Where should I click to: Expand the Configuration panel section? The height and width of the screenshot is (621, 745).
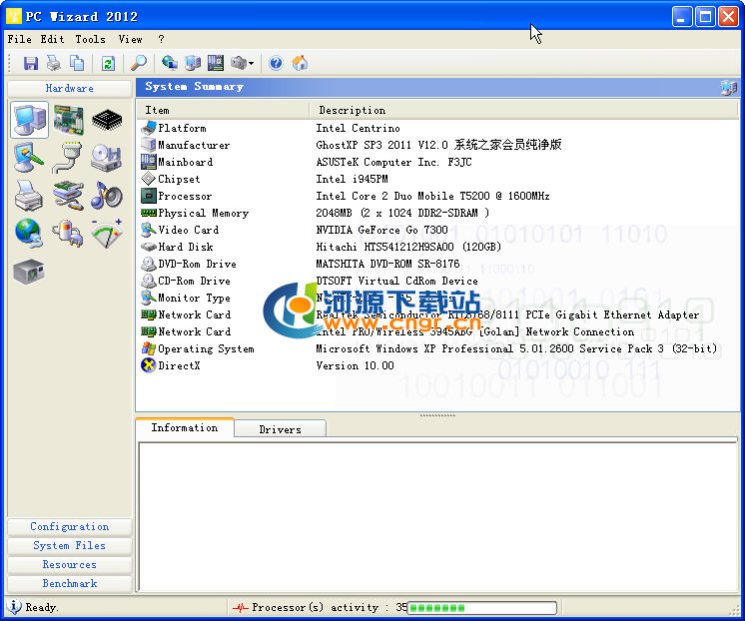click(x=70, y=527)
